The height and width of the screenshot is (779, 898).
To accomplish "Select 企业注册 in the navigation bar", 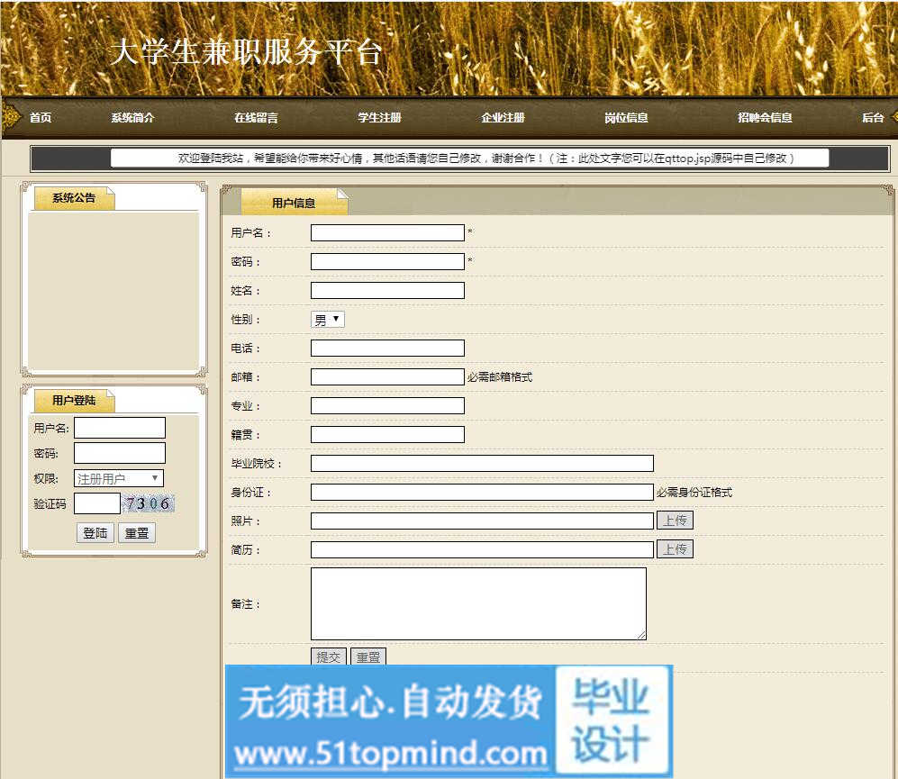I will point(503,118).
